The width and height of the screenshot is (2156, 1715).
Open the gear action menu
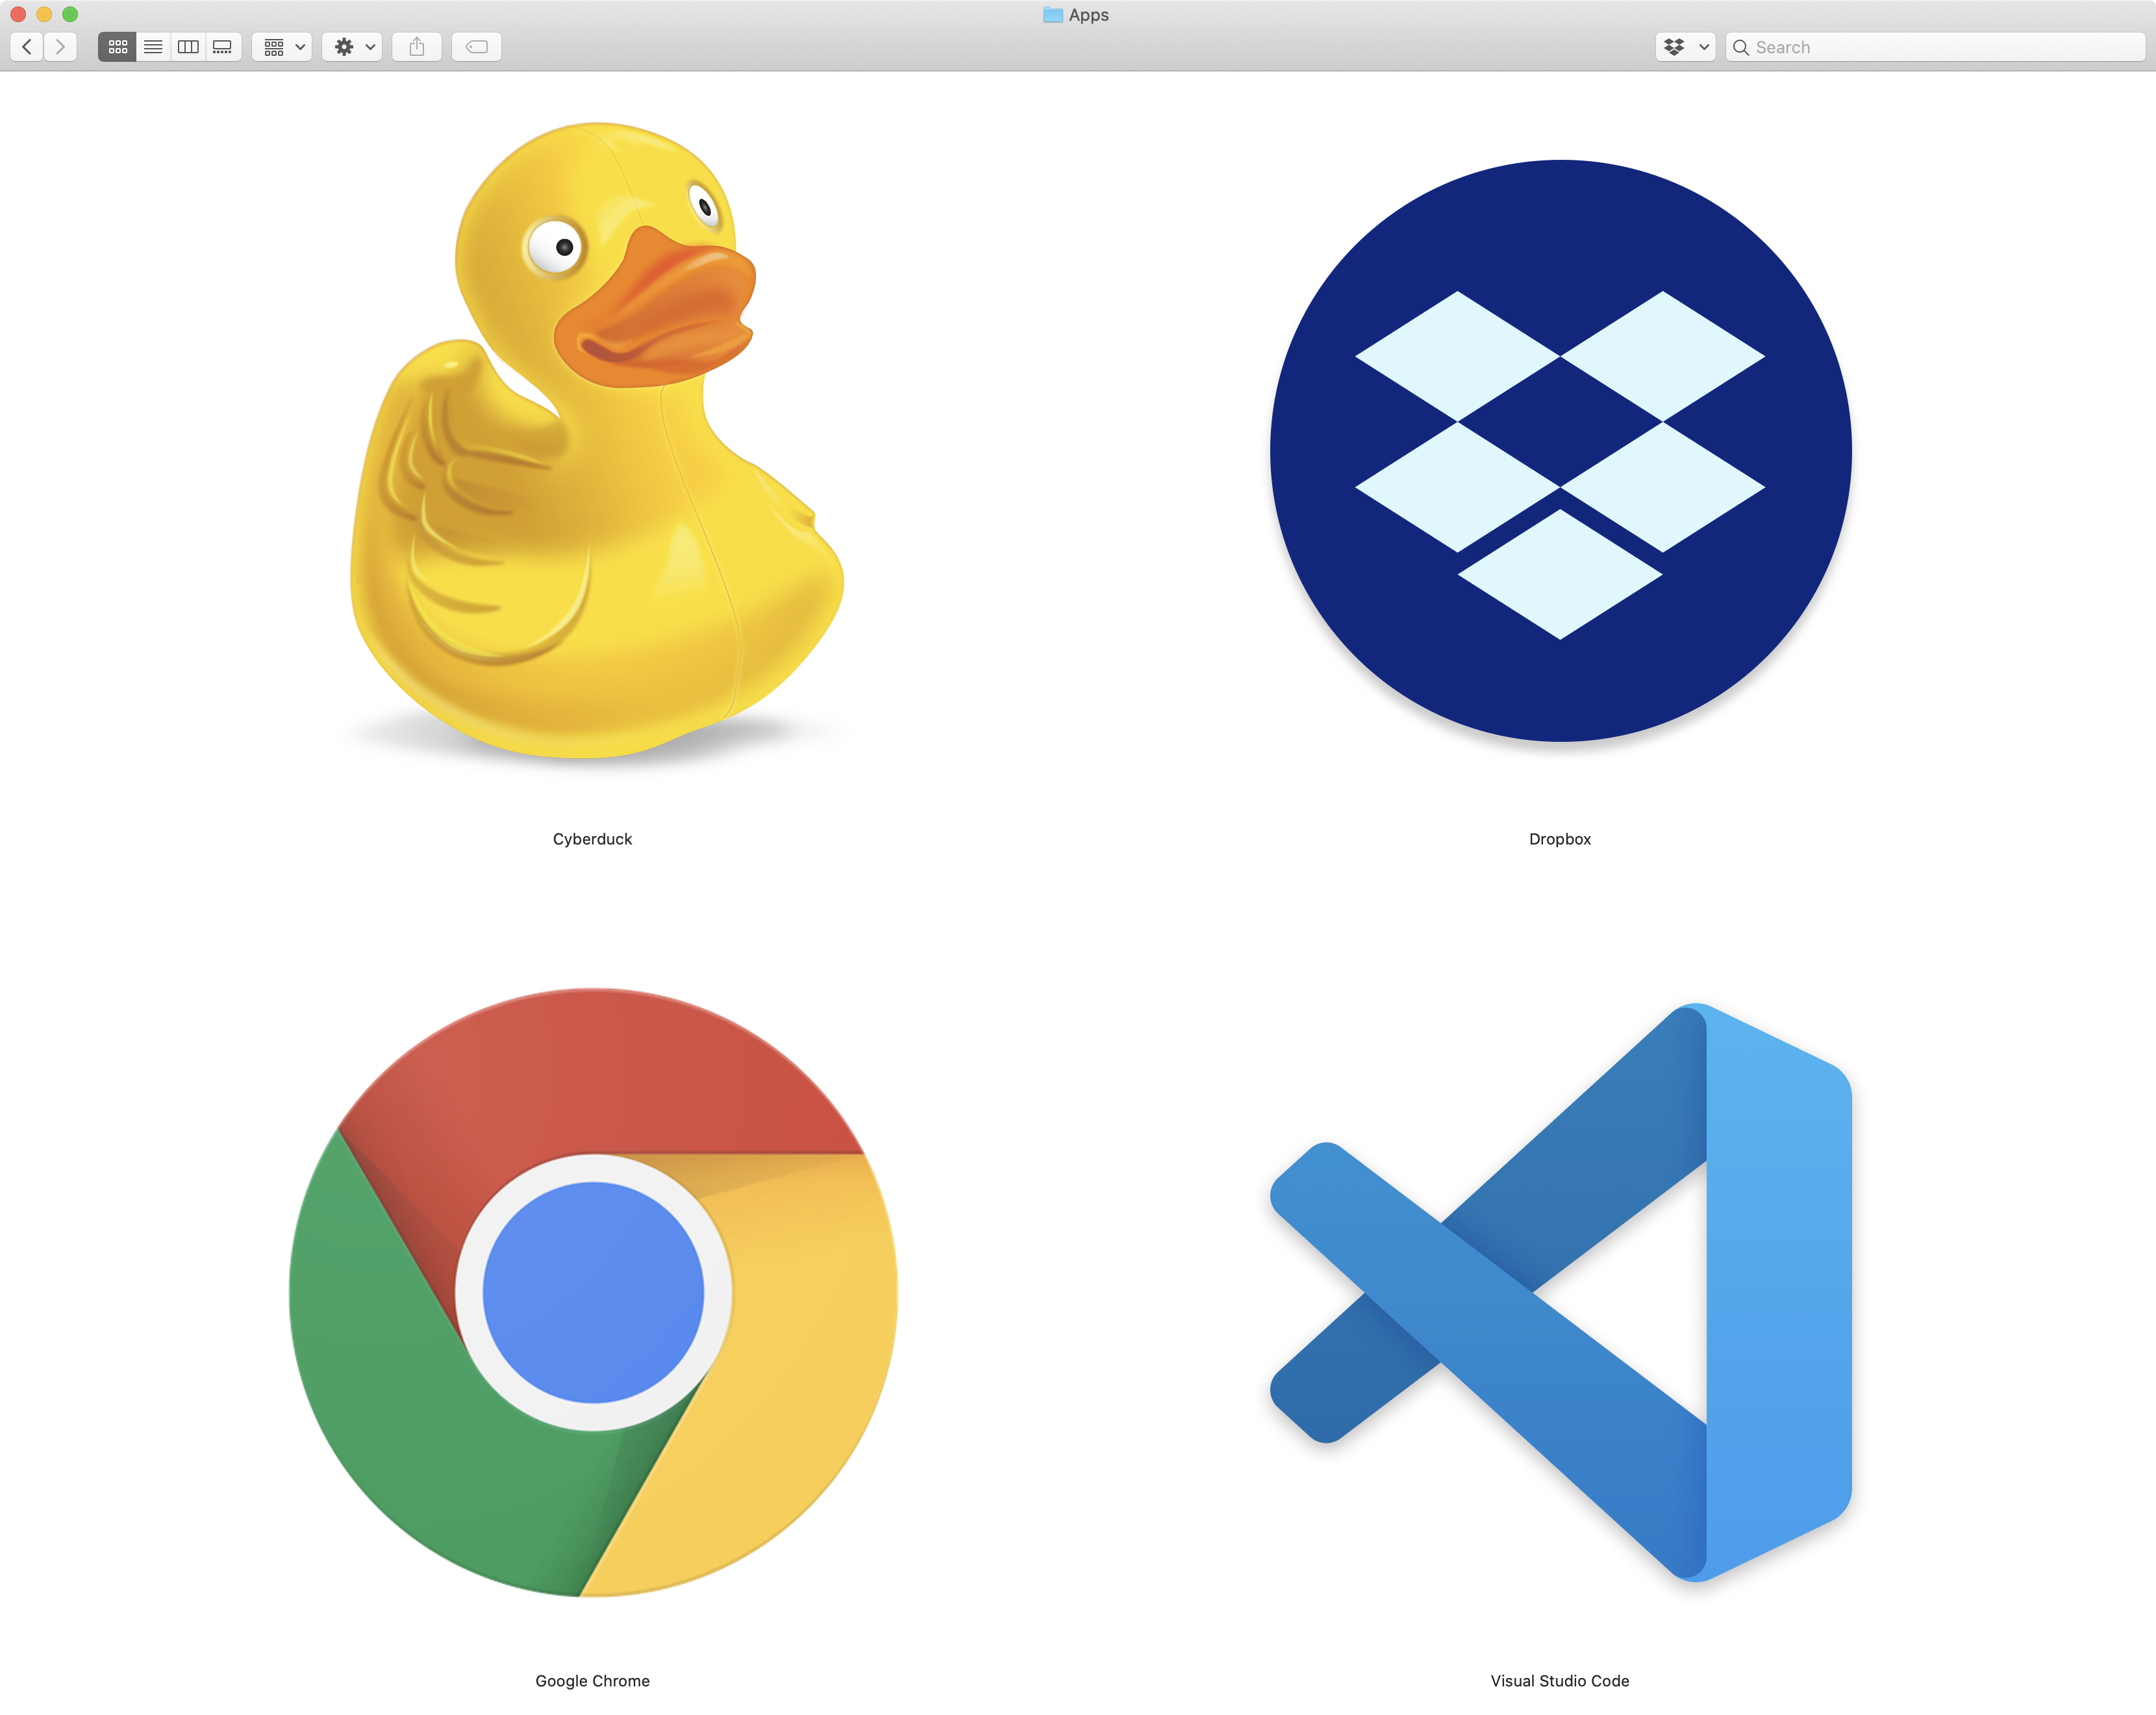click(353, 47)
